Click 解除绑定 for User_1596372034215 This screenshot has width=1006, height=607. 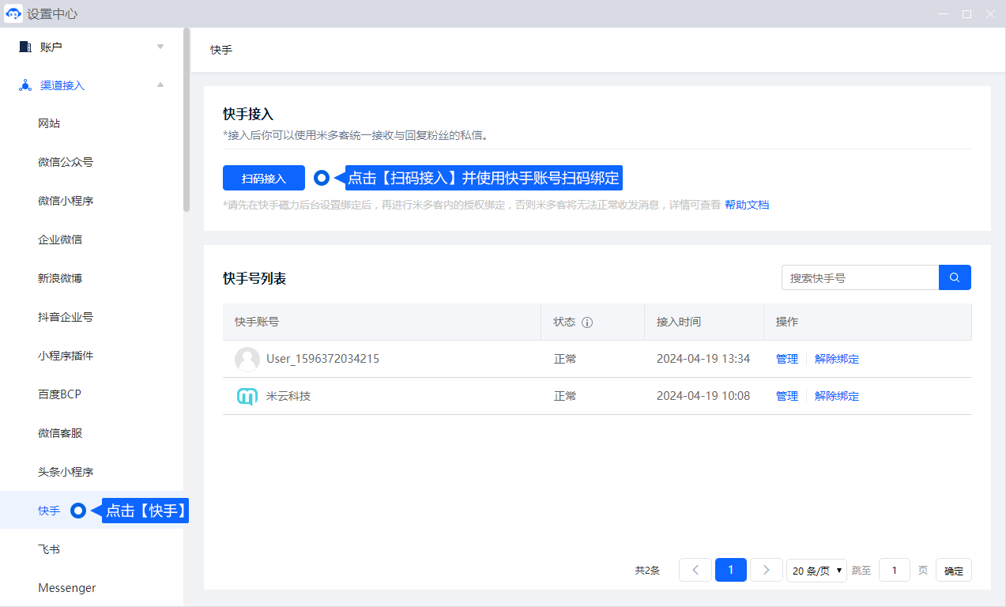tap(837, 359)
